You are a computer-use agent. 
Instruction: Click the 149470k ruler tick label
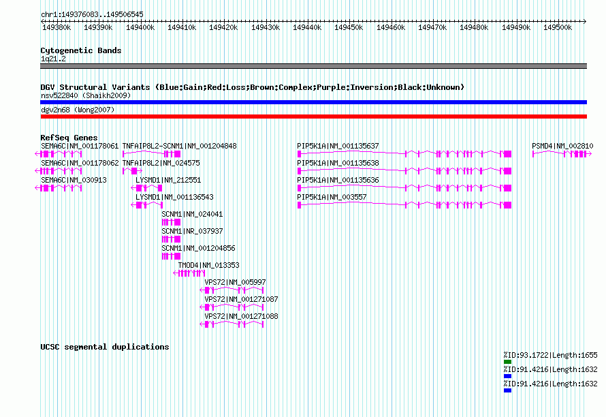[432, 27]
